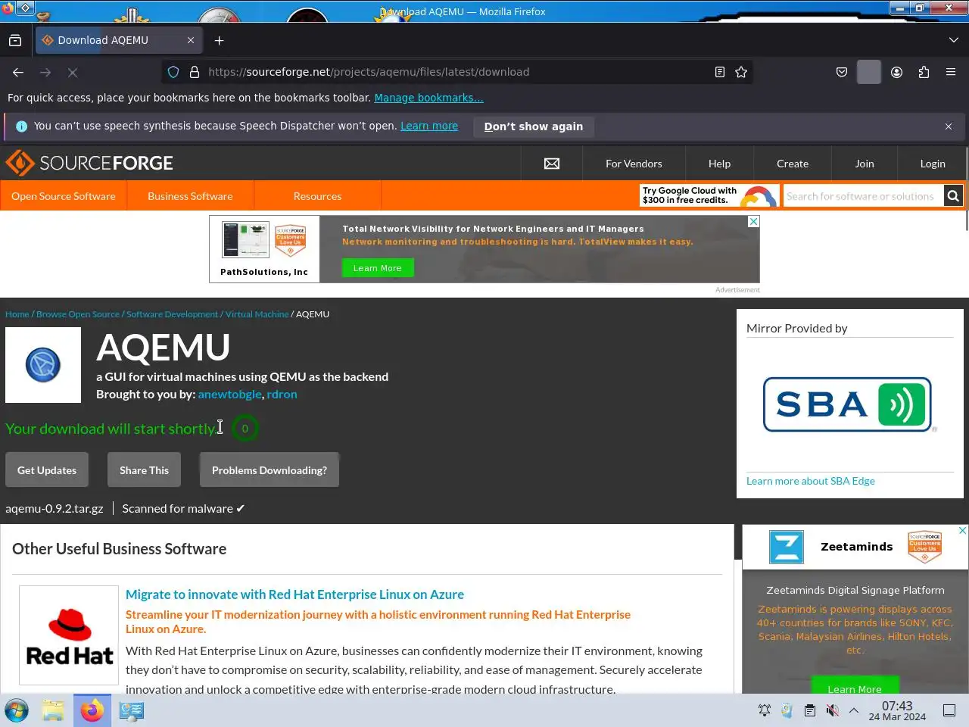Open Migrate to innovate Red Hat link

click(294, 594)
